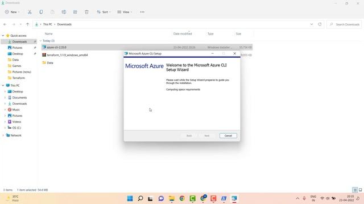Click the Delete trash icon in toolbar
This screenshot has width=364, height=204.
click(86, 12)
